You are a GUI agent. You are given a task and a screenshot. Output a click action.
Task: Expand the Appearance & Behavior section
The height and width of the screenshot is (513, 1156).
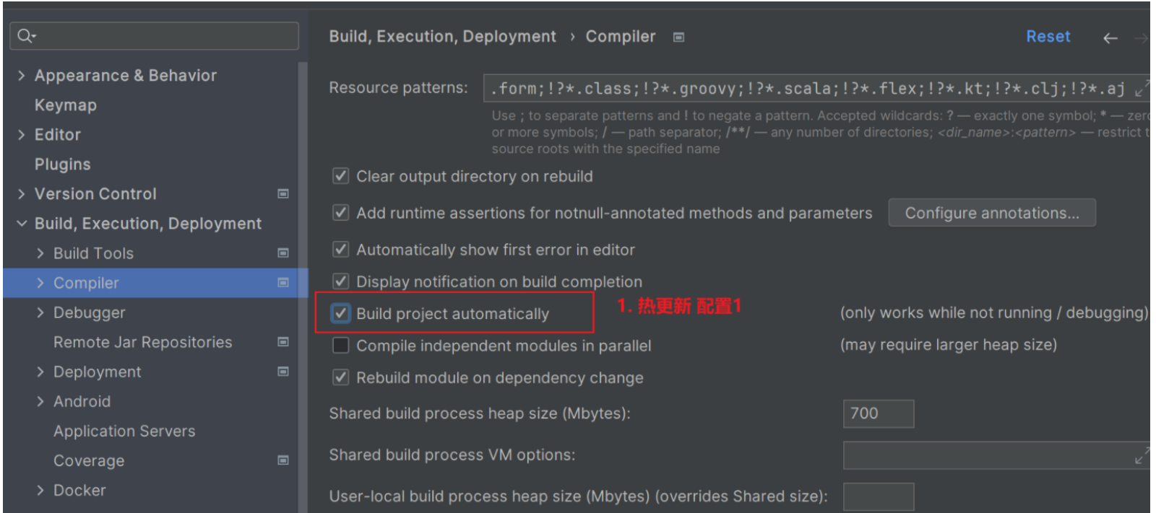coord(21,75)
